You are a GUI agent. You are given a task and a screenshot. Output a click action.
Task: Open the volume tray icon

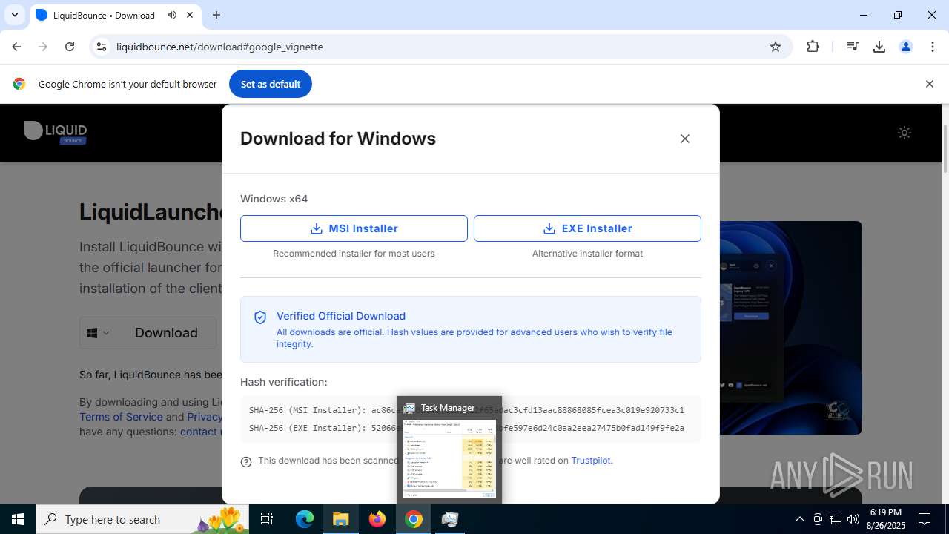853,519
